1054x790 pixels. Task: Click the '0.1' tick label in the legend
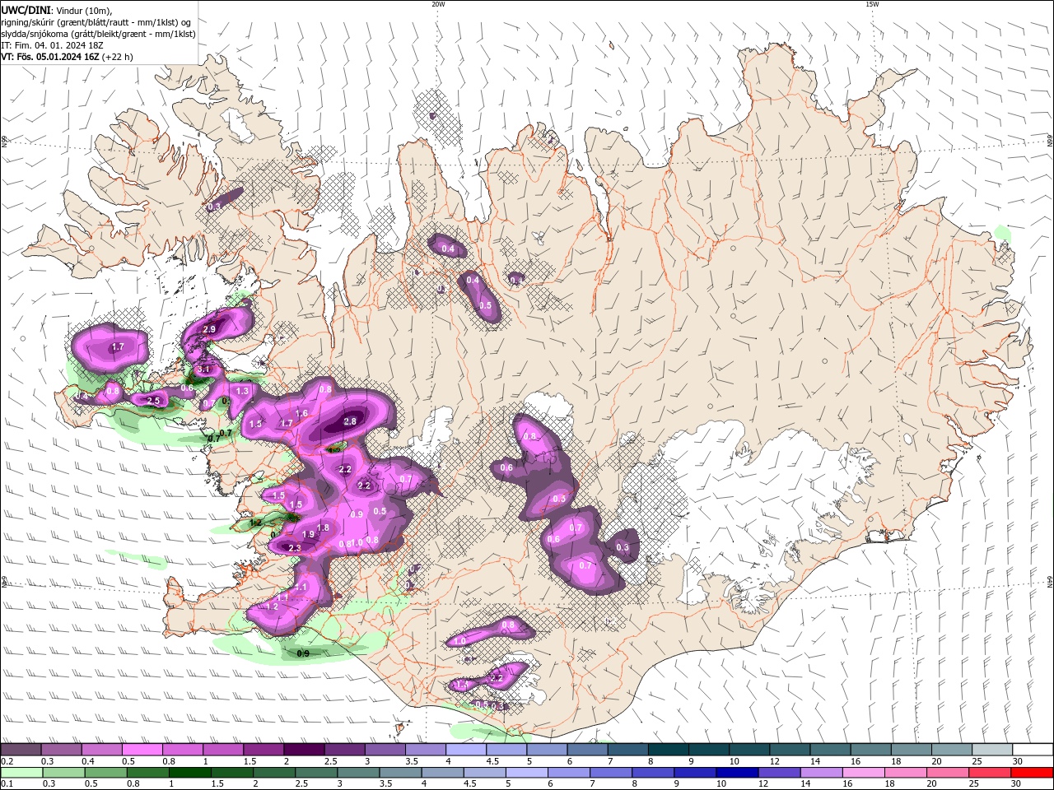coord(7,784)
